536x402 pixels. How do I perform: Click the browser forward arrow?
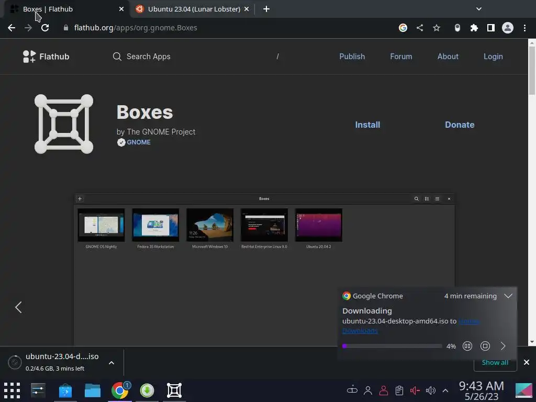coord(28,28)
